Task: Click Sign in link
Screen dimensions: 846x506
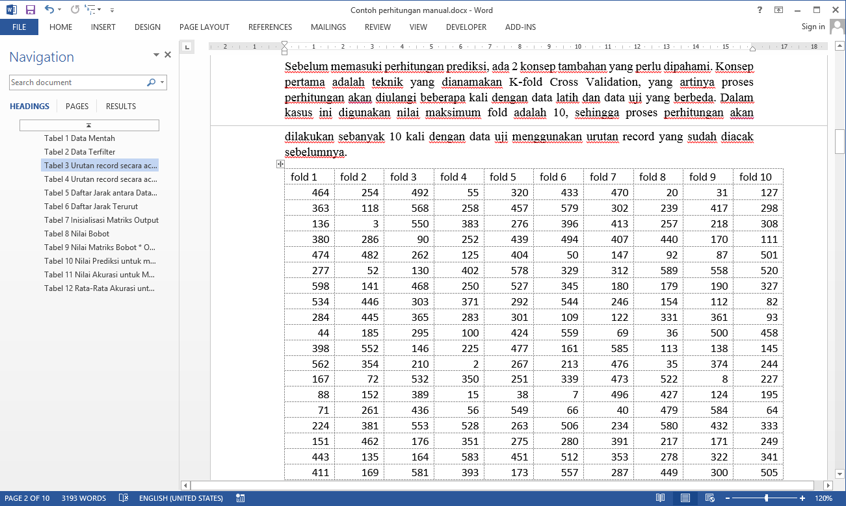Action: (x=813, y=27)
